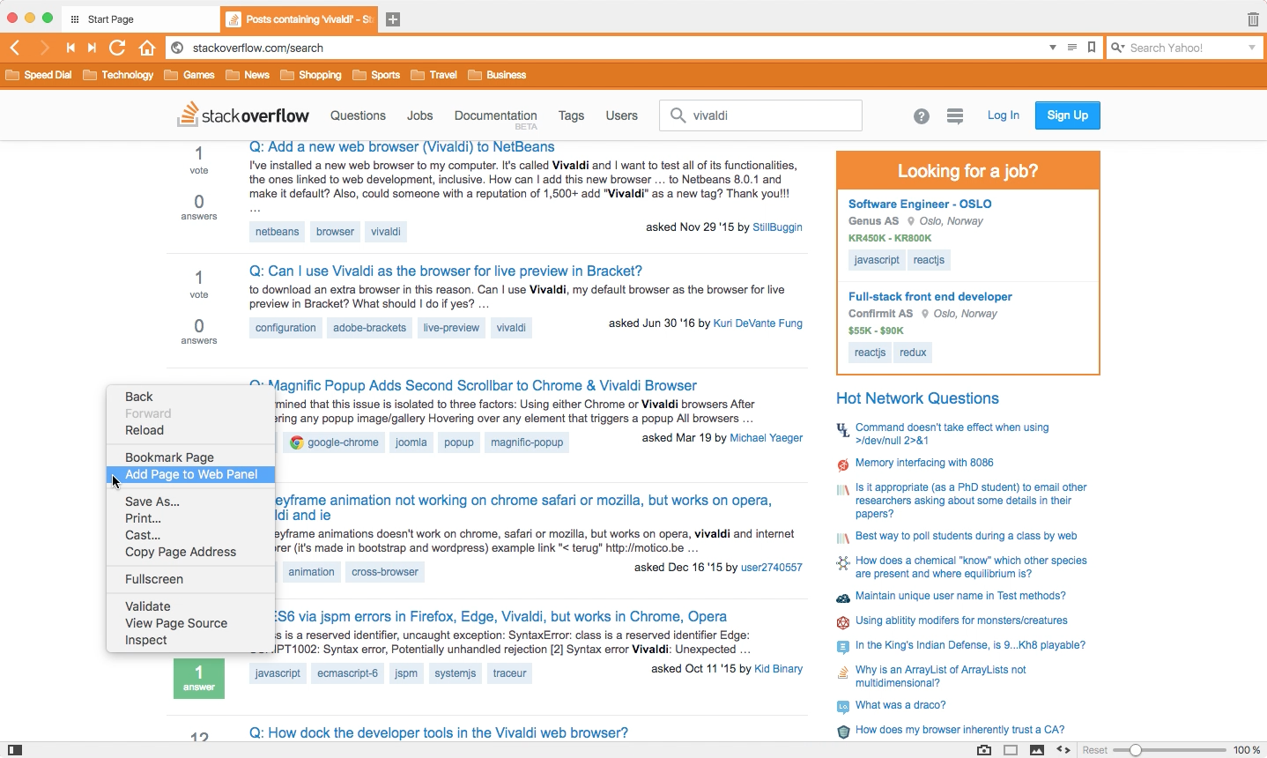1267x758 pixels.
Task: Open search engine selector magnifier dropdown
Action: point(1118,48)
